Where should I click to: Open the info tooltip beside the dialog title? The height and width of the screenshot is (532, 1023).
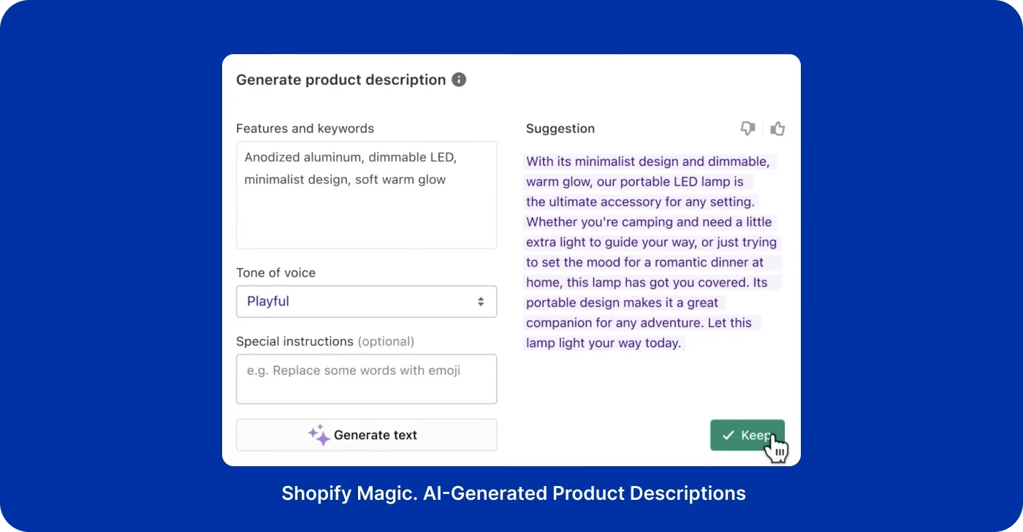(459, 80)
